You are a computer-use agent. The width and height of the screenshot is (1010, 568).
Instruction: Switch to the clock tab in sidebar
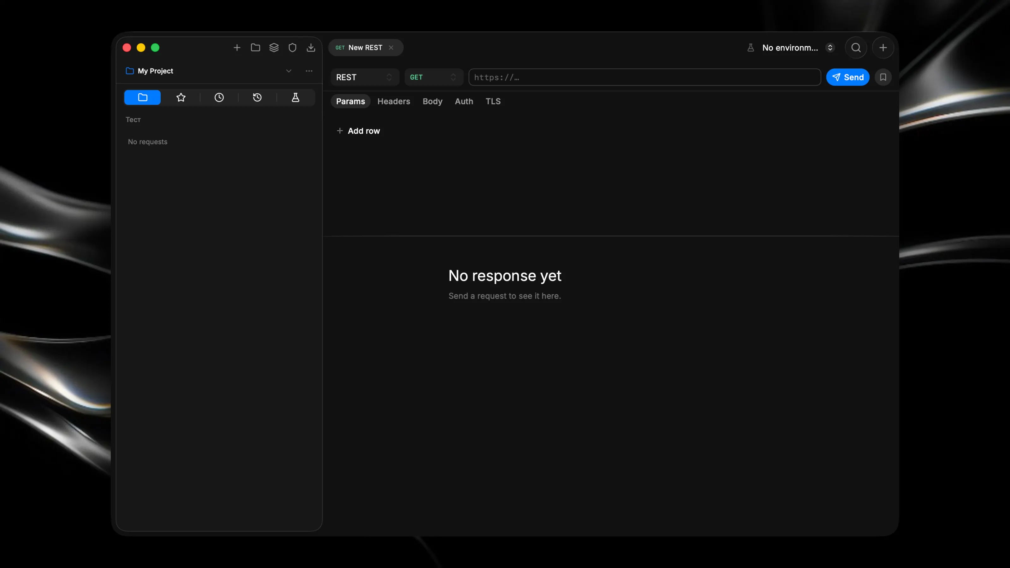(x=219, y=97)
